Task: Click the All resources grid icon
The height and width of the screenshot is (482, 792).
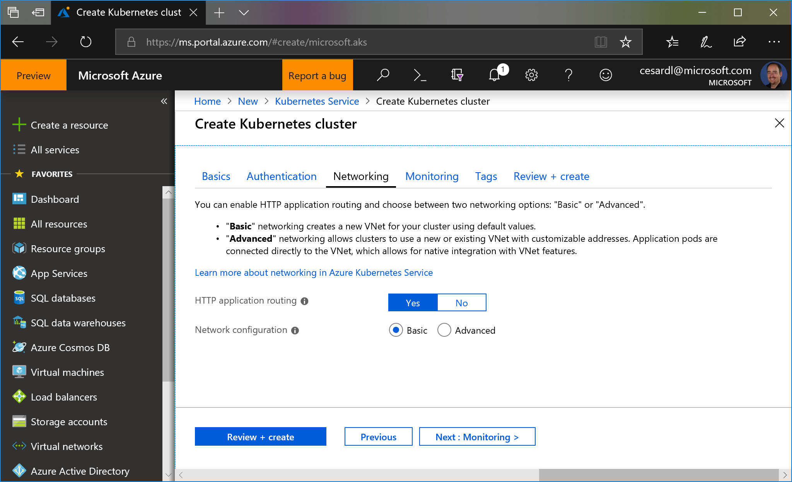Action: [19, 224]
